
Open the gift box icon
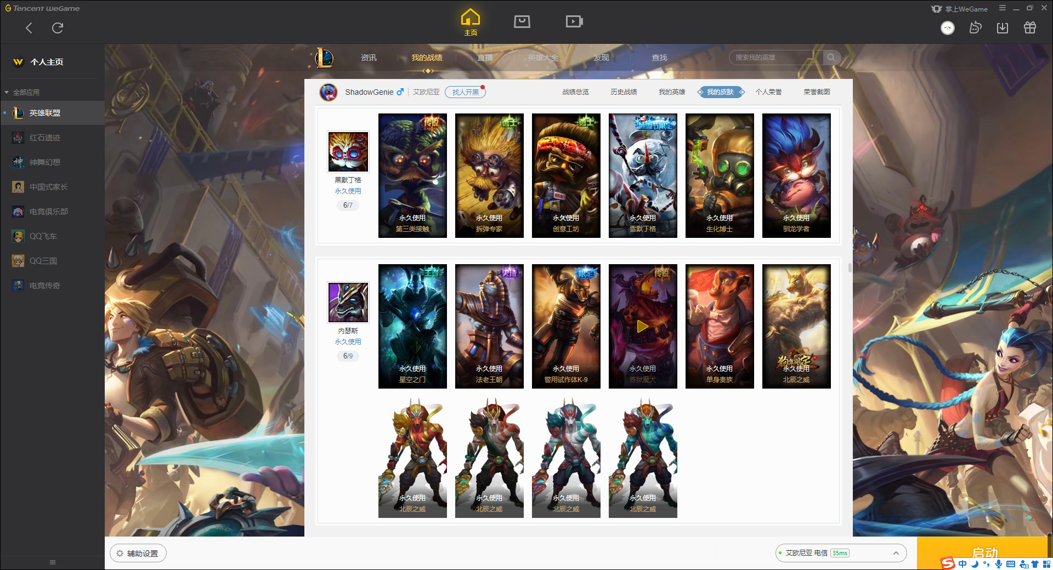(x=1030, y=27)
